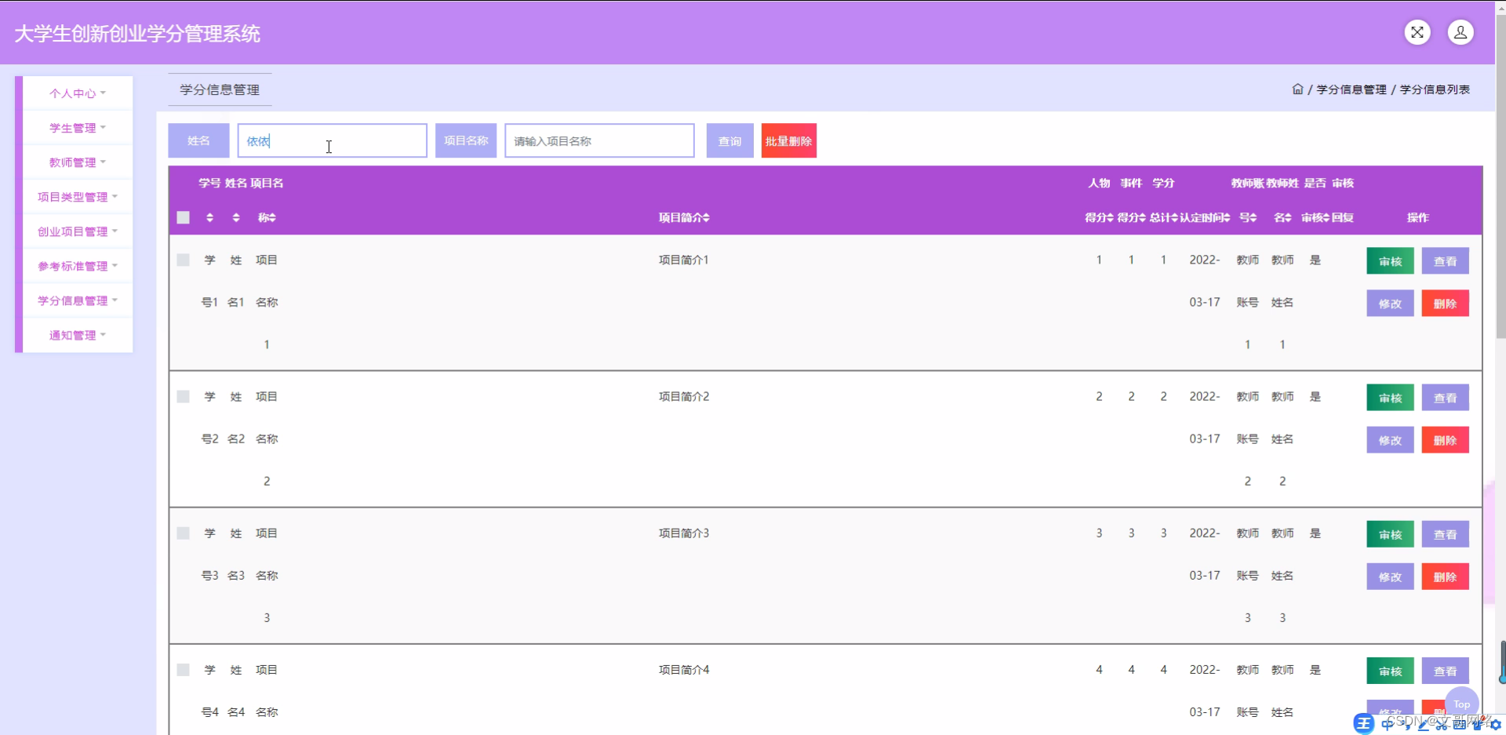Expand 学分信息管理 sidebar menu

tap(78, 300)
